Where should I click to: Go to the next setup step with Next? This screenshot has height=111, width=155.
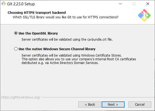tap(113, 104)
